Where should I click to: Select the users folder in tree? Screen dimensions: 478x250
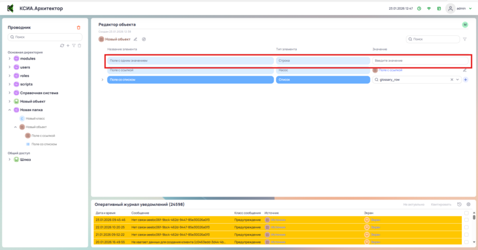[24, 67]
